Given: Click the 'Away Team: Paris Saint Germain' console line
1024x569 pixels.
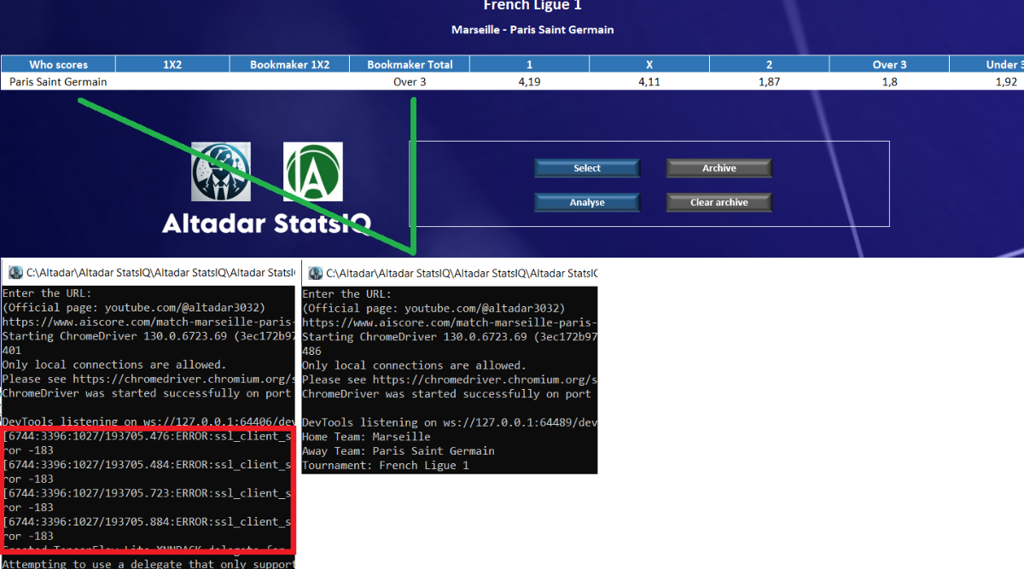Looking at the screenshot, I should click(399, 451).
